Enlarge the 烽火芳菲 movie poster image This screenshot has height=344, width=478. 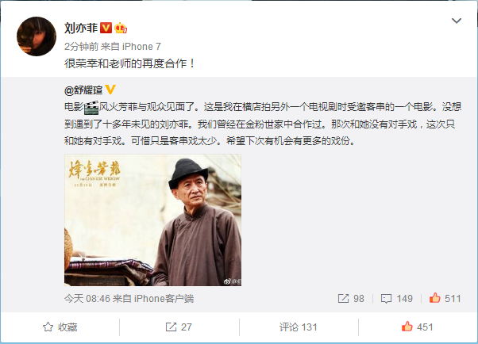point(152,220)
